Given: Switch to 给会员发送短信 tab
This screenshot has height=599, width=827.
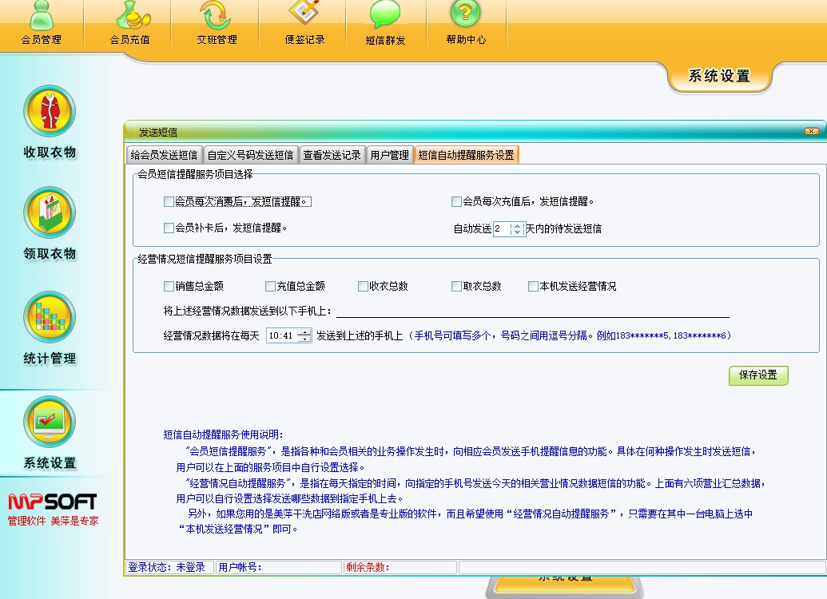Looking at the screenshot, I should (x=164, y=155).
